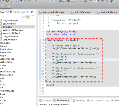Select uart_middle.h in the project tree

[x=10, y=40]
